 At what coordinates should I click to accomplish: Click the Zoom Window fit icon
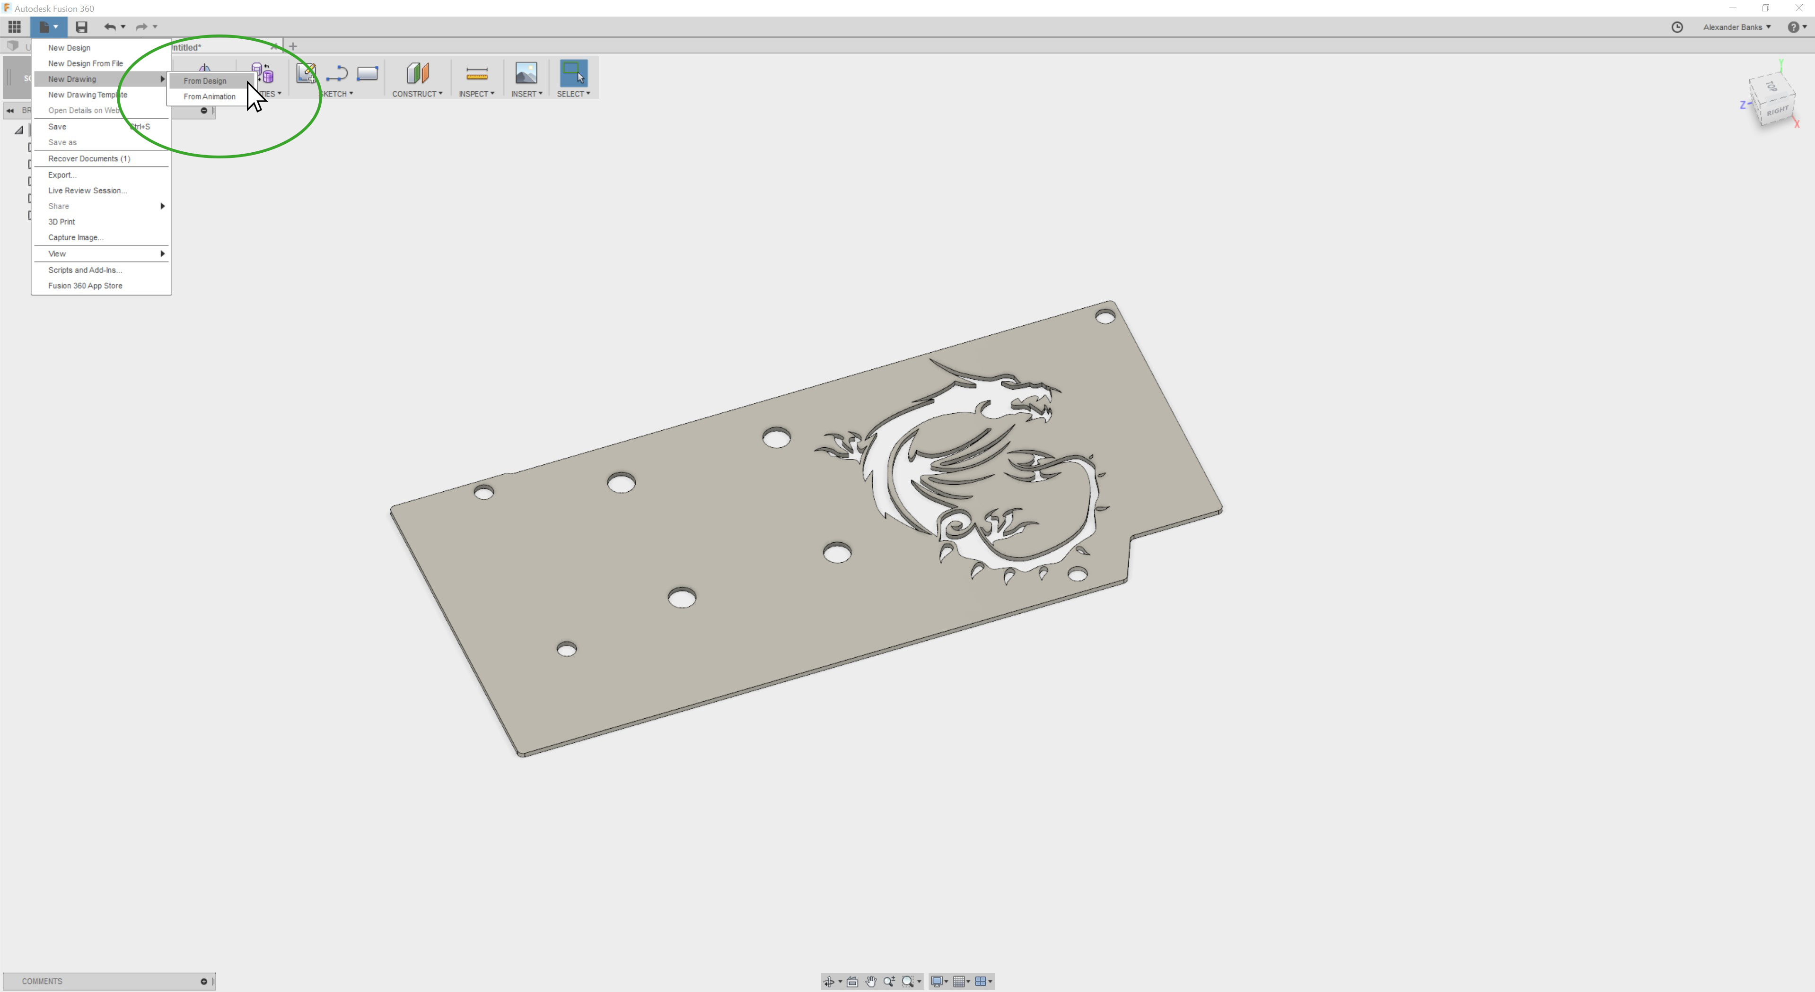click(907, 982)
